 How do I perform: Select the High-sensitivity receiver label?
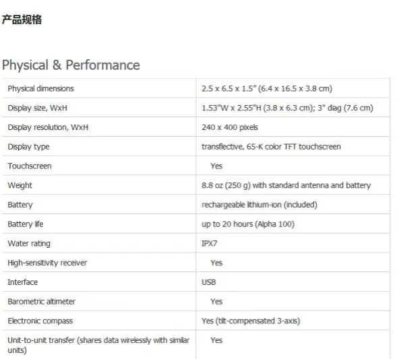47,263
